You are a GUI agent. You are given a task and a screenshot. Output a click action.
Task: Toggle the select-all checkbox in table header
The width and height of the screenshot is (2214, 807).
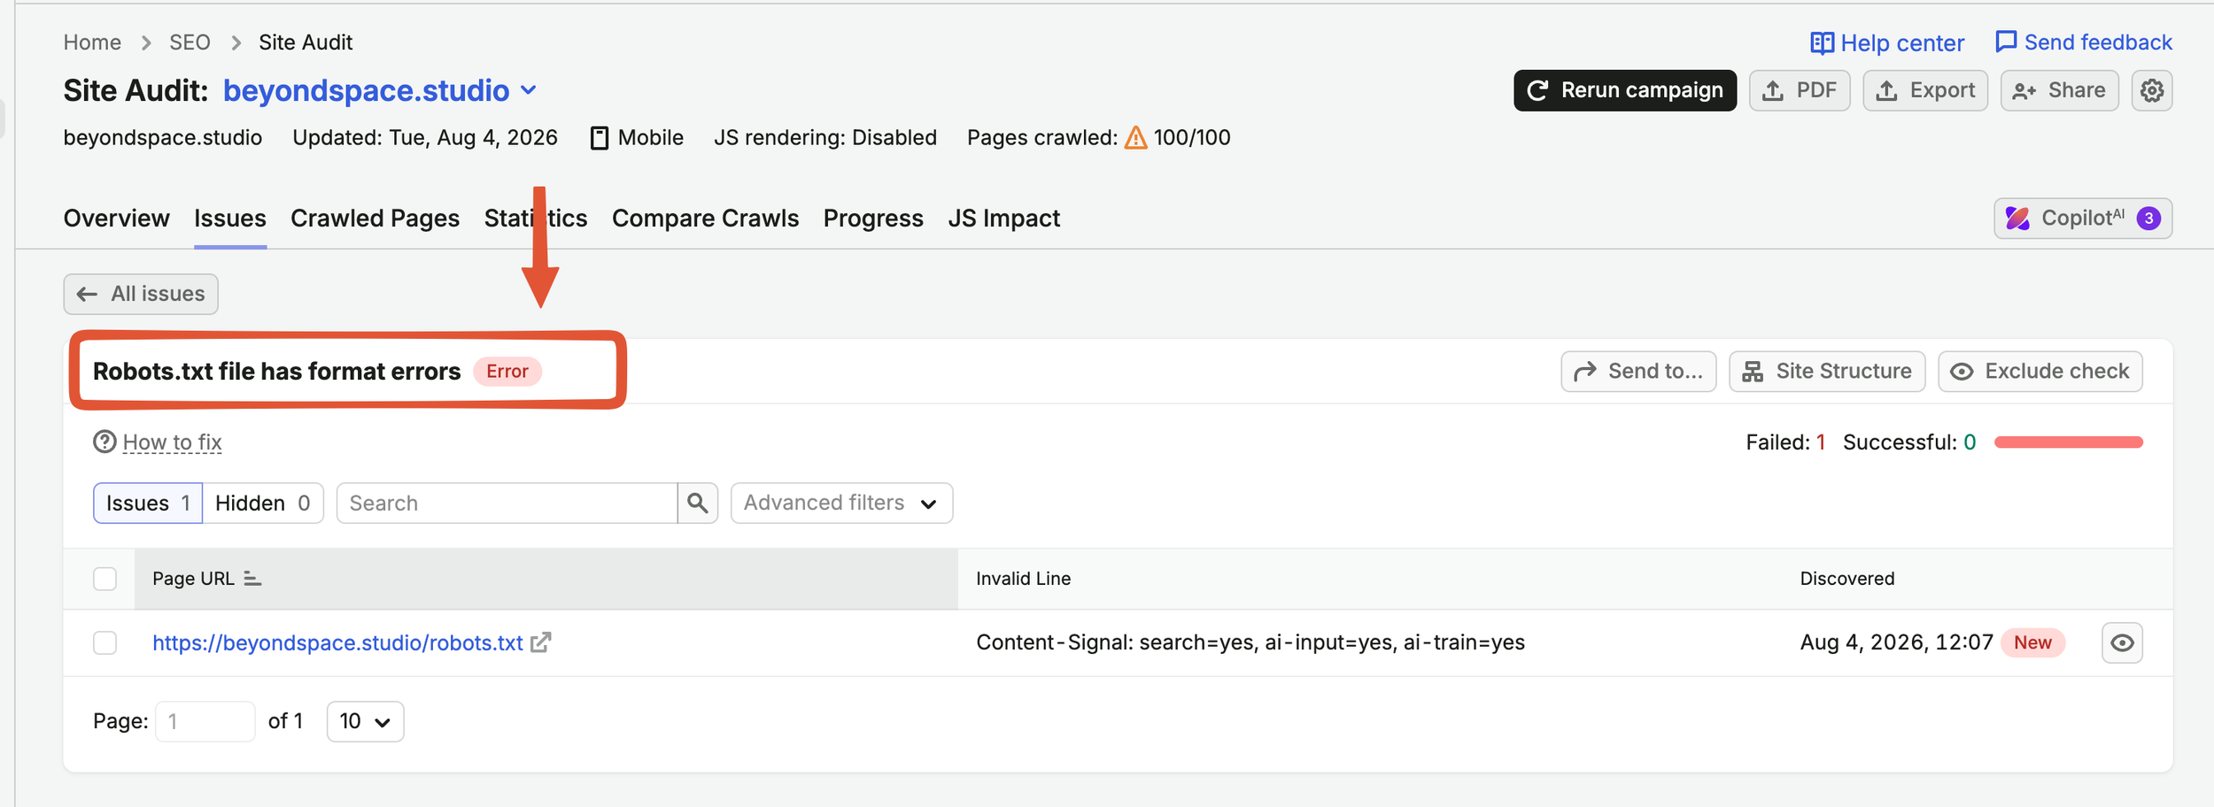tap(105, 579)
